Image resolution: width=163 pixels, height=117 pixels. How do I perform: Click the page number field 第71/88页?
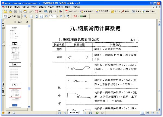pos(75,113)
